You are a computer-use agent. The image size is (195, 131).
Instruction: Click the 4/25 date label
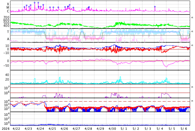[x=52, y=129]
